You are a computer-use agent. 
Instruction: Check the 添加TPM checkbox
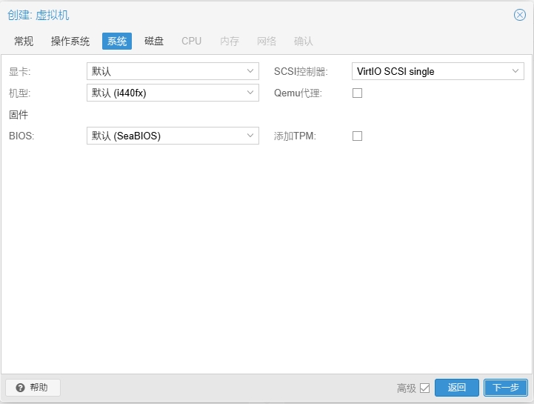[357, 136]
